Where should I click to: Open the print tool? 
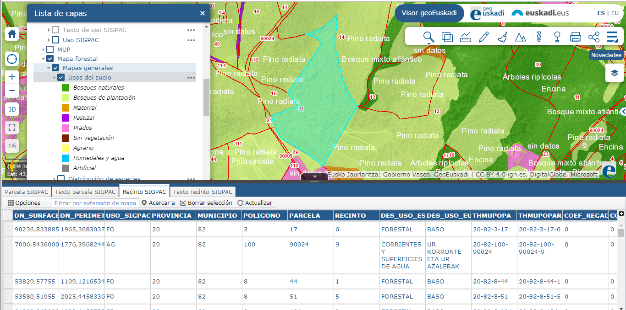point(576,37)
